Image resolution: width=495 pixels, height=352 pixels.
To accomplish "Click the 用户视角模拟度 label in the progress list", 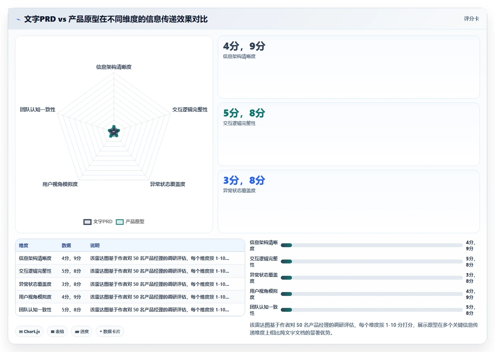I will [x=264, y=294].
